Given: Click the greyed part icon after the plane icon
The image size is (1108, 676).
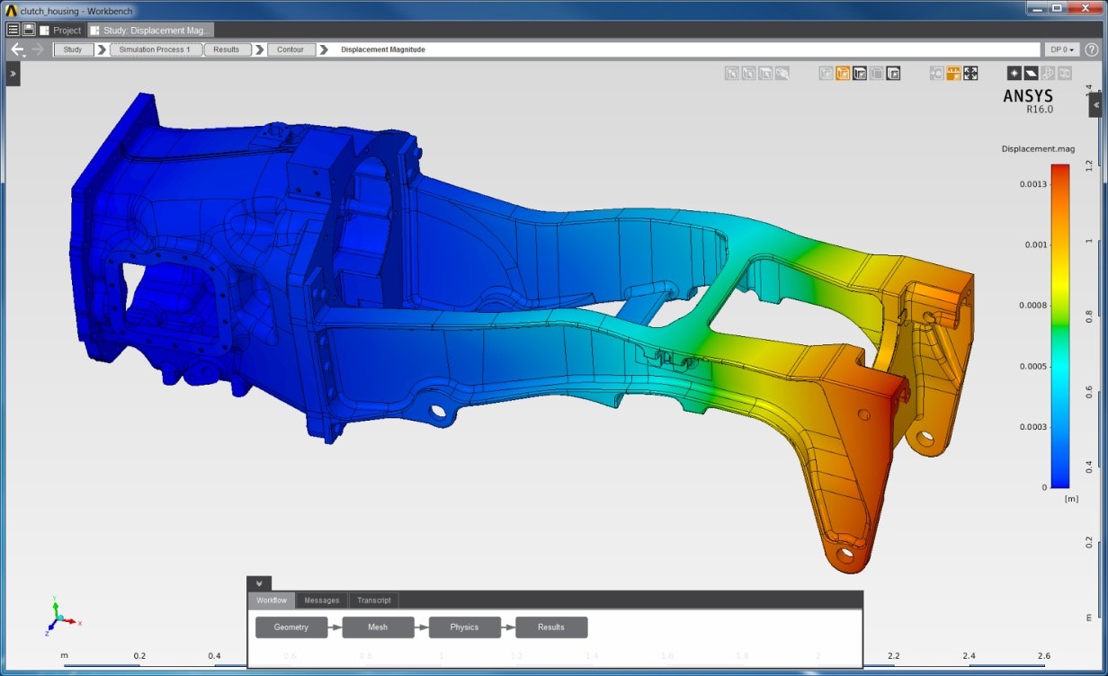Looking at the screenshot, I should (1048, 74).
